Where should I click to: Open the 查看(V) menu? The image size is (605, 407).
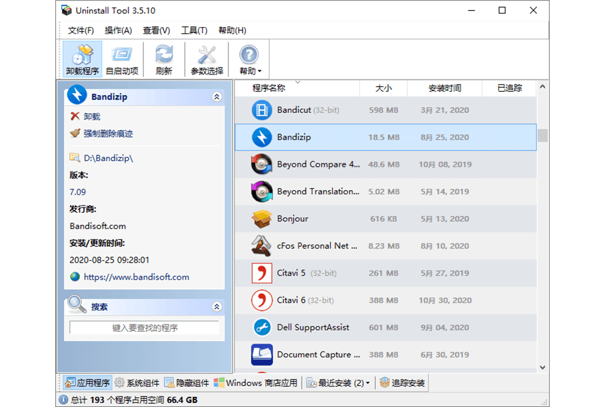pos(156,30)
